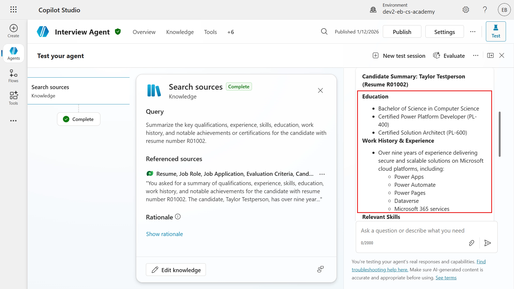Image resolution: width=514 pixels, height=289 pixels.
Task: Click the search magnifier icon in agent header
Action: coord(324,32)
